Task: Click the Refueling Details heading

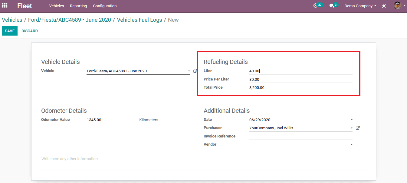Action: [226, 62]
